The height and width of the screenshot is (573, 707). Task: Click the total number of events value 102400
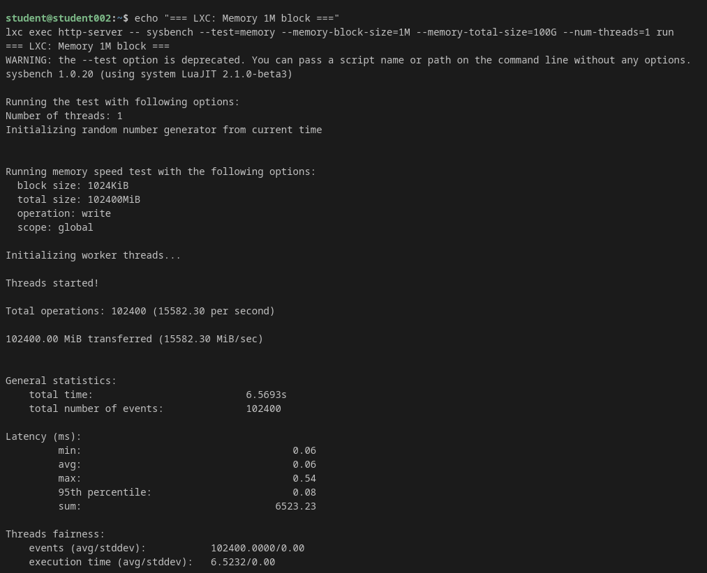(x=263, y=409)
